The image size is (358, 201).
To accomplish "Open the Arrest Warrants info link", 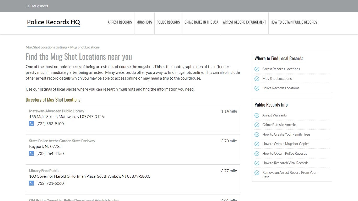I will pos(275,115).
